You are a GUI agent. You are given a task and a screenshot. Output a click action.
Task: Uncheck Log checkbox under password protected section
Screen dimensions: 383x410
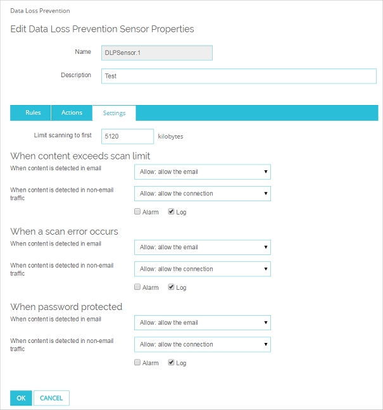172,363
